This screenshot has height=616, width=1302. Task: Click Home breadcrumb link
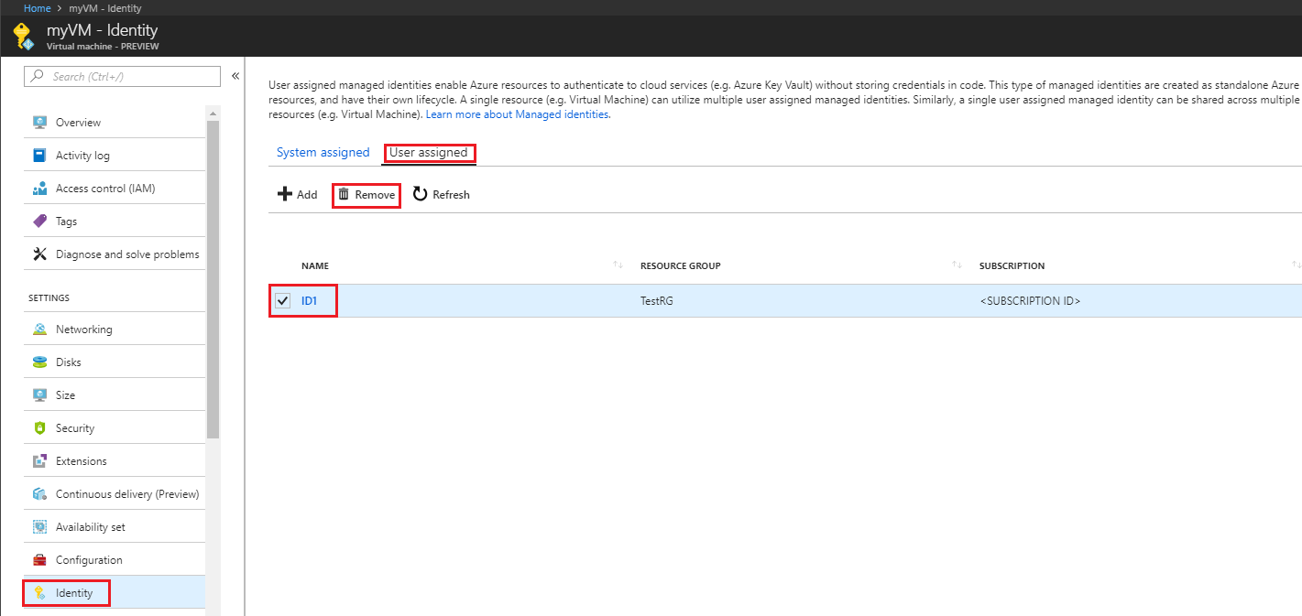click(x=37, y=8)
